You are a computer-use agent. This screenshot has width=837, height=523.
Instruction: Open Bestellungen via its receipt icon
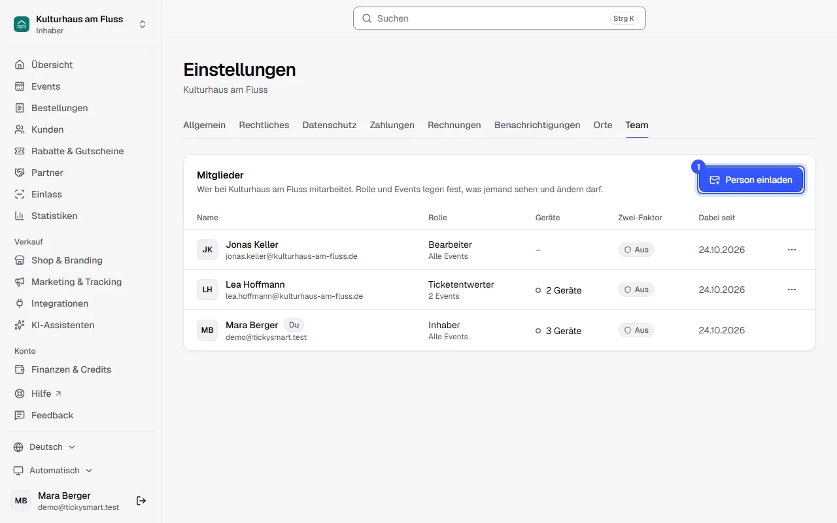[x=20, y=108]
